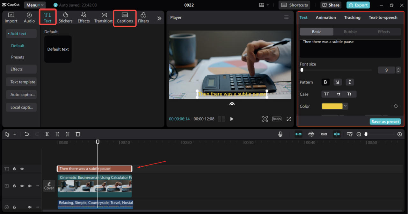Screen dimensions: 408x214
Task: Open the preview axis timeline icon
Action: click(x=349, y=134)
